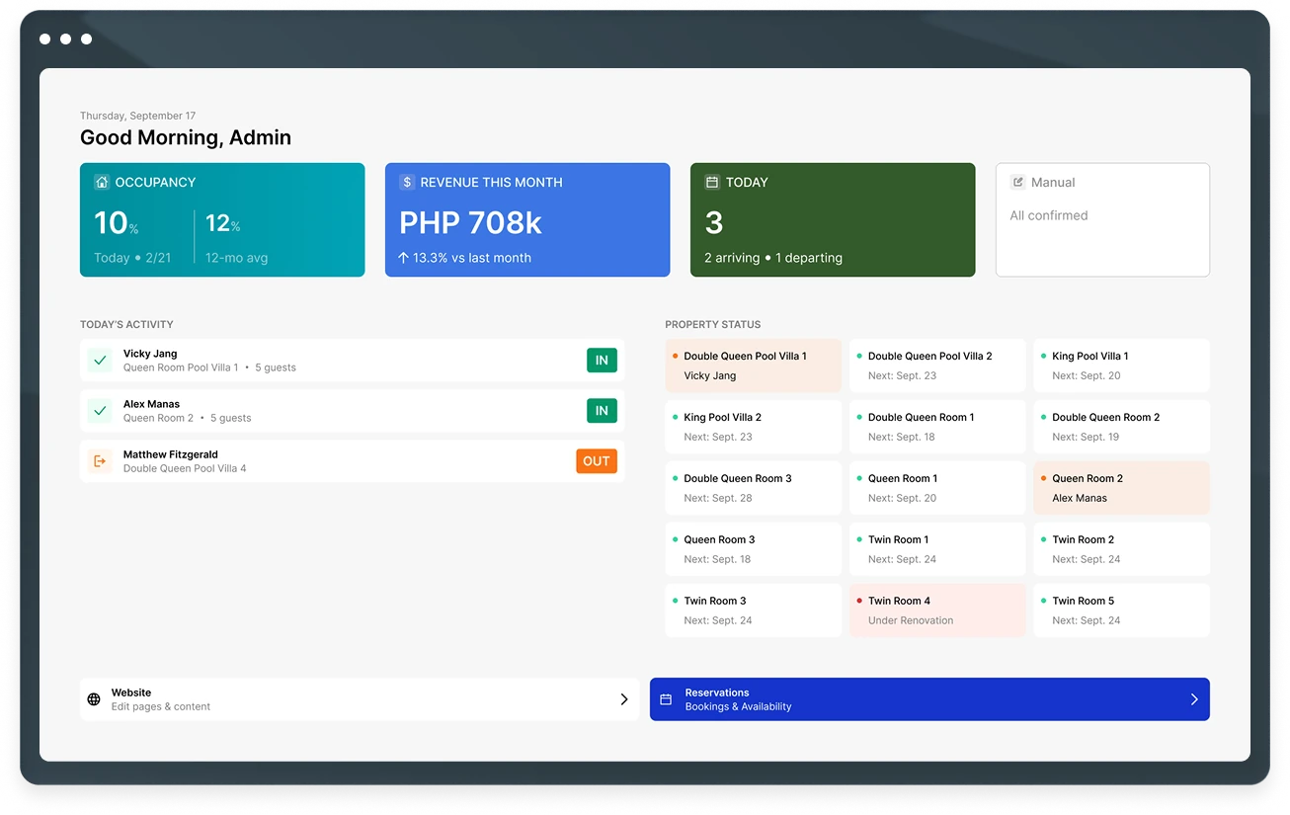Image resolution: width=1290 pixels, height=815 pixels.
Task: Open the Website Edit pages & content link
Action: (x=360, y=699)
